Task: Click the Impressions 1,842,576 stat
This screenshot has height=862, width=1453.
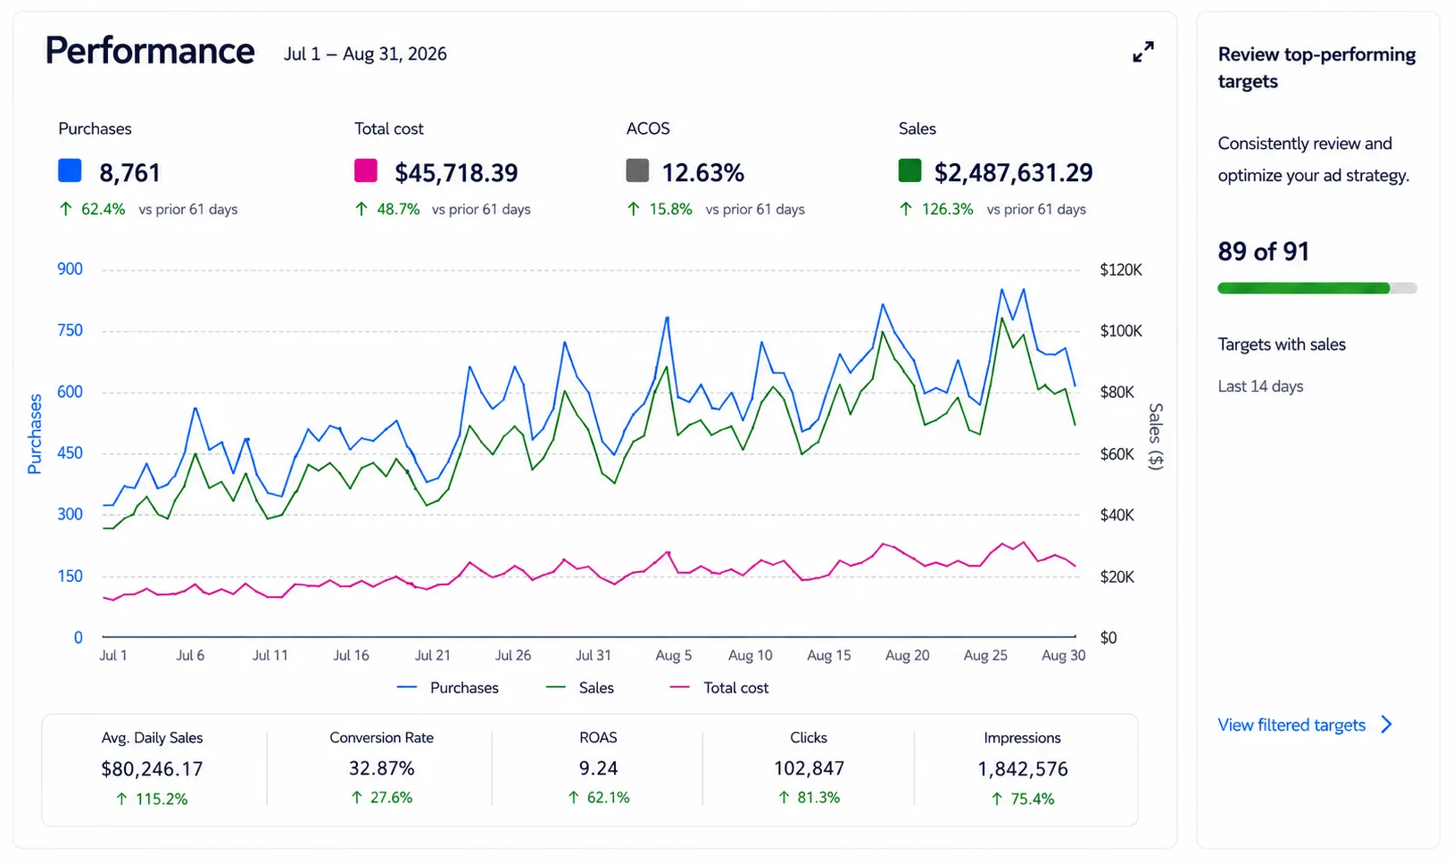Action: 1023,768
